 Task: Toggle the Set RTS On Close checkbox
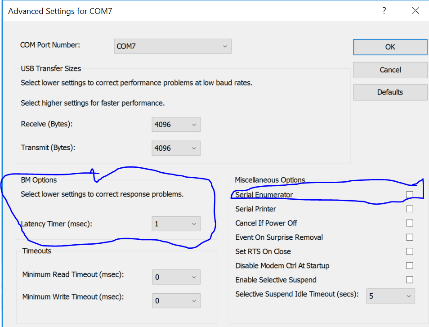click(410, 251)
